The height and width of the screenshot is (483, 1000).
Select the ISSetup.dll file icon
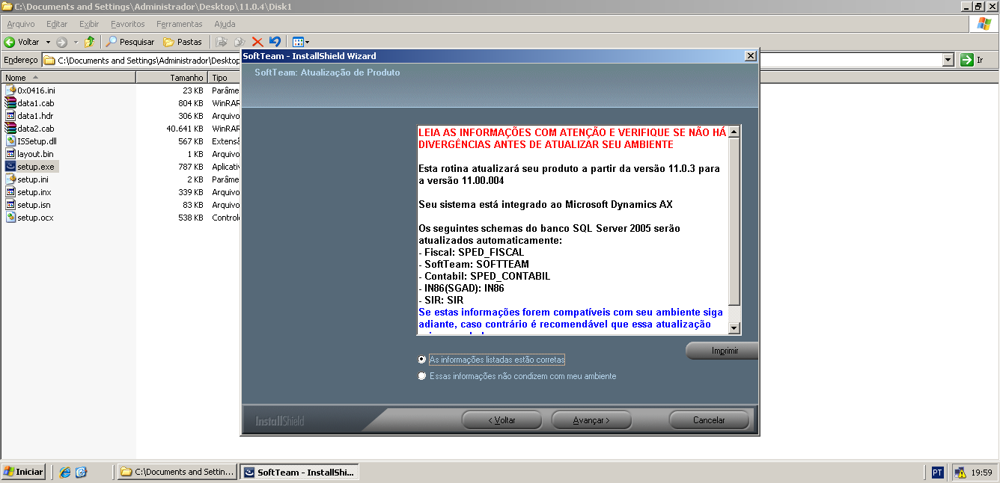pos(10,141)
